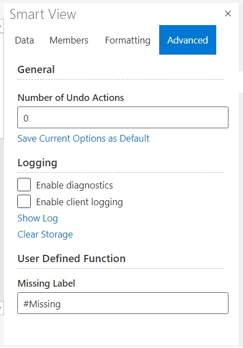Open the log via Show Log
Screen dimensions: 243x348
pos(37,219)
